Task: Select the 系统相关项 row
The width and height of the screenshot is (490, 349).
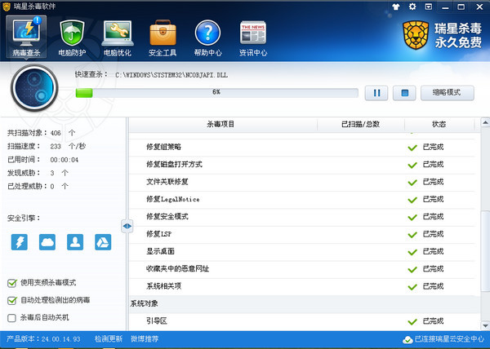Action: click(302, 287)
